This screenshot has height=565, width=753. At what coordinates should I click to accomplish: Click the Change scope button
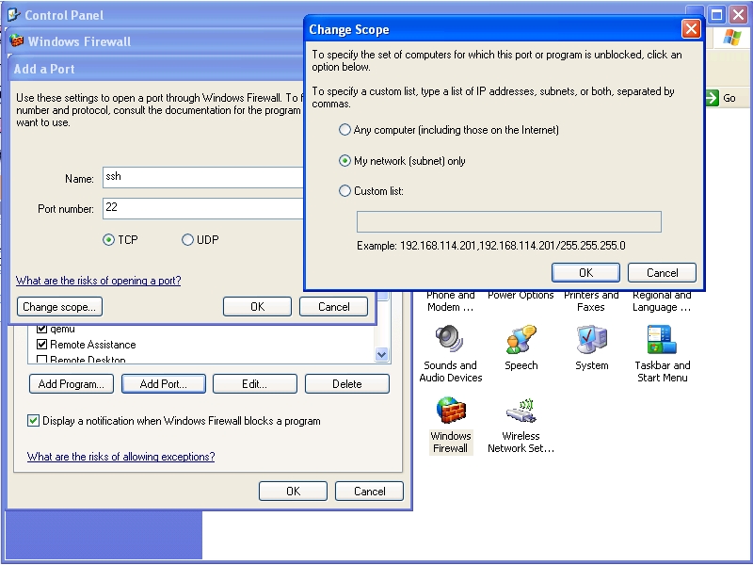tap(60, 307)
